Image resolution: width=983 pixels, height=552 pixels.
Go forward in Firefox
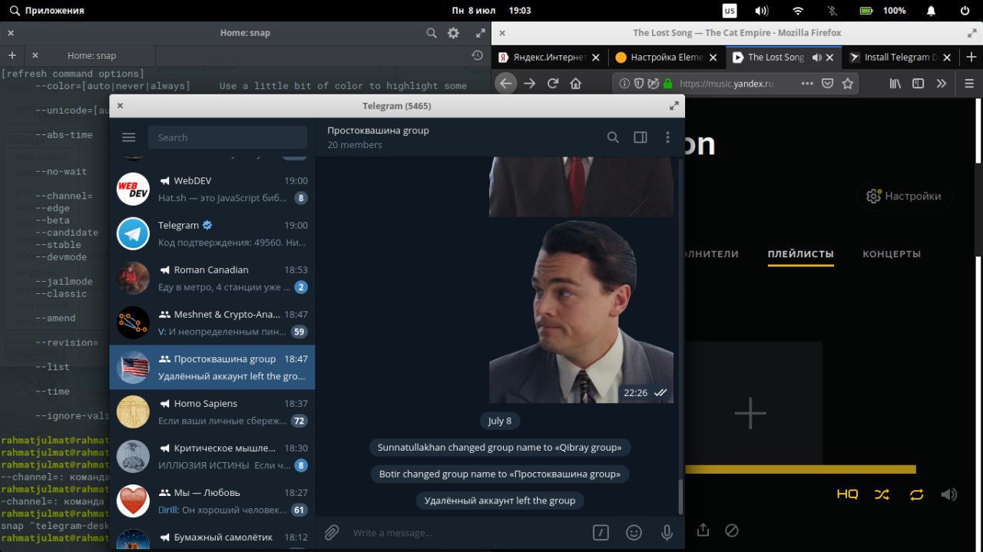click(x=529, y=84)
